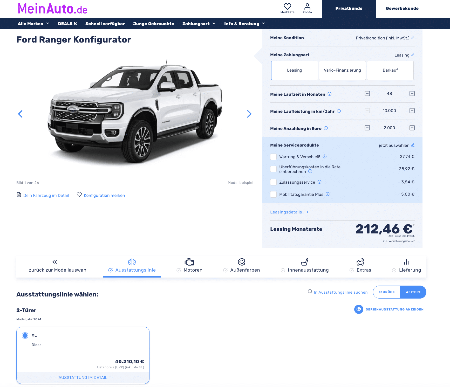Screen dimensions: 450x387
Task: Select the XL Diesel radio button
Action: point(25,335)
